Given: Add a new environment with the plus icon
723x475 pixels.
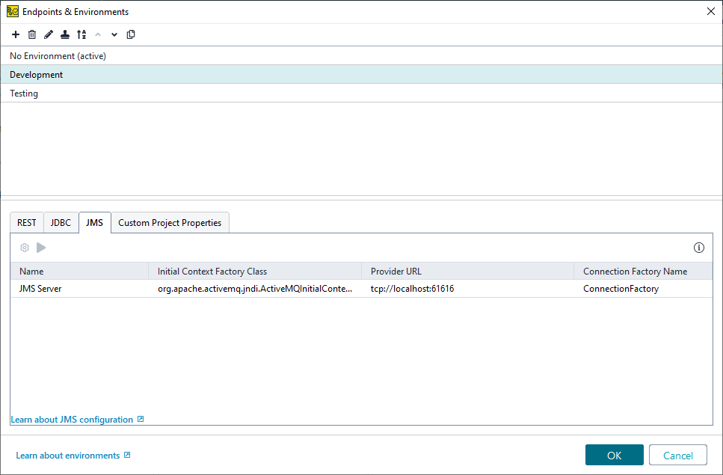Looking at the screenshot, I should (15, 34).
